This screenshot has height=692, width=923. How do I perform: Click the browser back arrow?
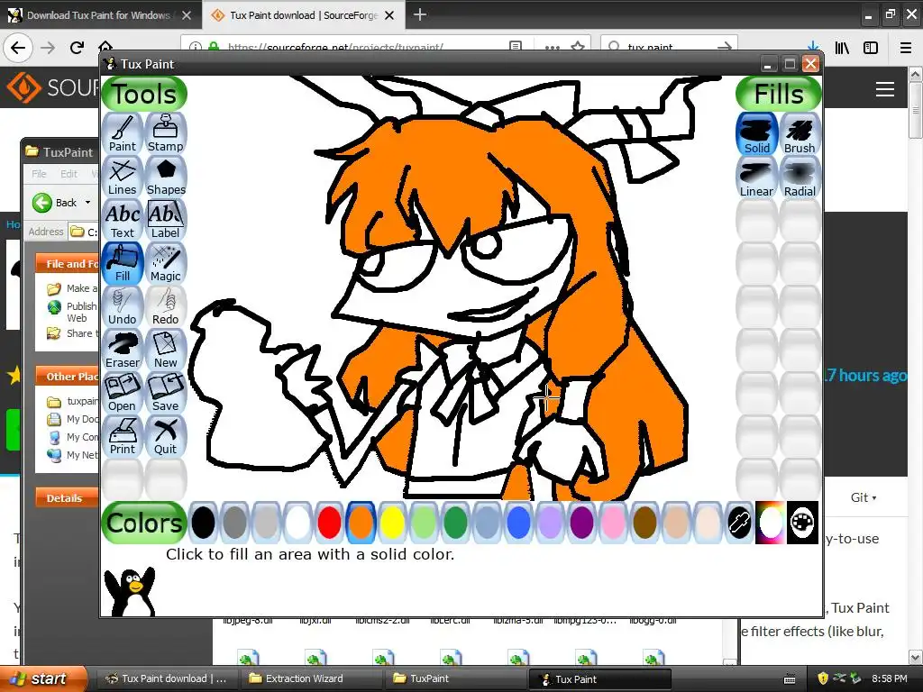pyautogui.click(x=18, y=48)
